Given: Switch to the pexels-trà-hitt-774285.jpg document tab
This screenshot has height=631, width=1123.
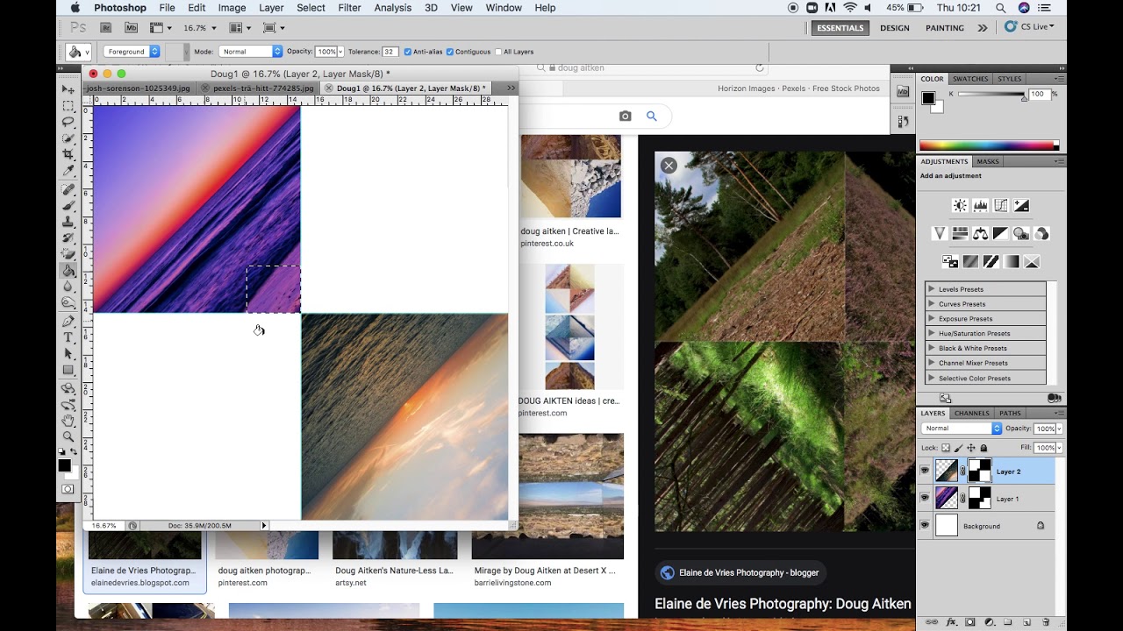Looking at the screenshot, I should point(258,89).
